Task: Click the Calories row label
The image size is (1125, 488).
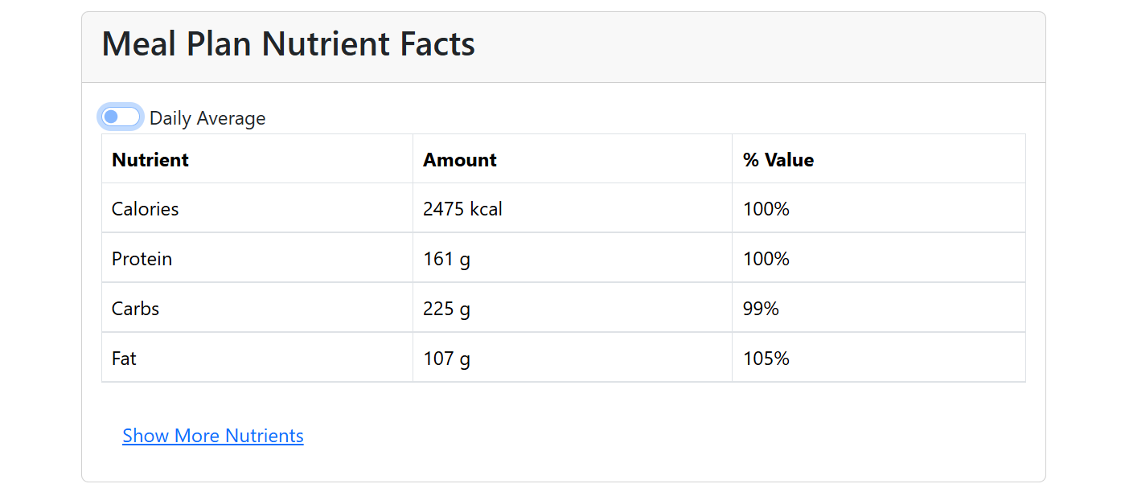Action: point(146,209)
